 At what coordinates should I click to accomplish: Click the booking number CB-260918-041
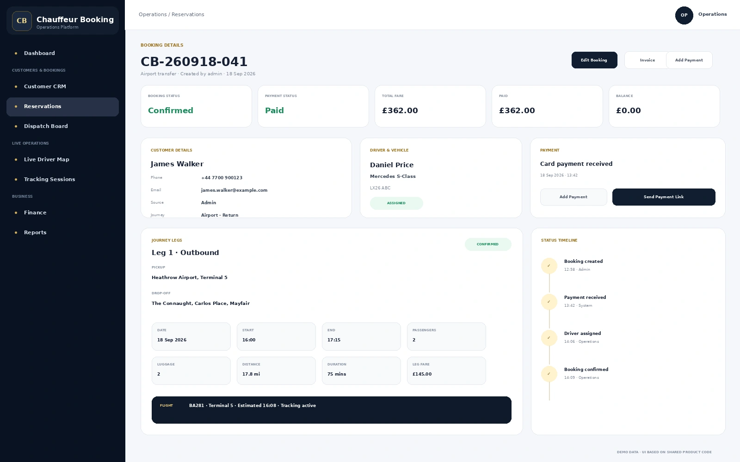click(x=194, y=61)
